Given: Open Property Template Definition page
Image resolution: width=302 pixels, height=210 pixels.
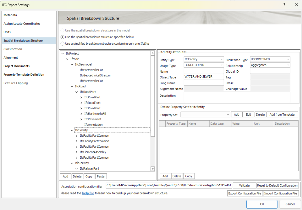Looking at the screenshot, I should click(24, 74).
